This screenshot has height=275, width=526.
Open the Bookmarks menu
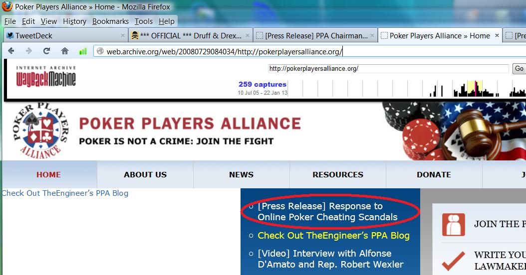coord(110,21)
